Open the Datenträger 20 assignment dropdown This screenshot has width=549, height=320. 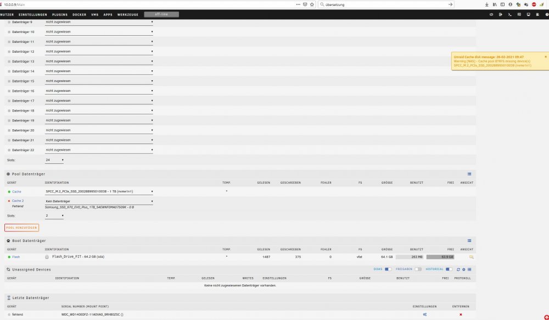[x=99, y=130]
